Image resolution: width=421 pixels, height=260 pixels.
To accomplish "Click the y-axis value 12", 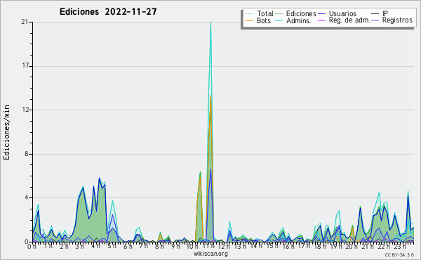I will point(25,110).
